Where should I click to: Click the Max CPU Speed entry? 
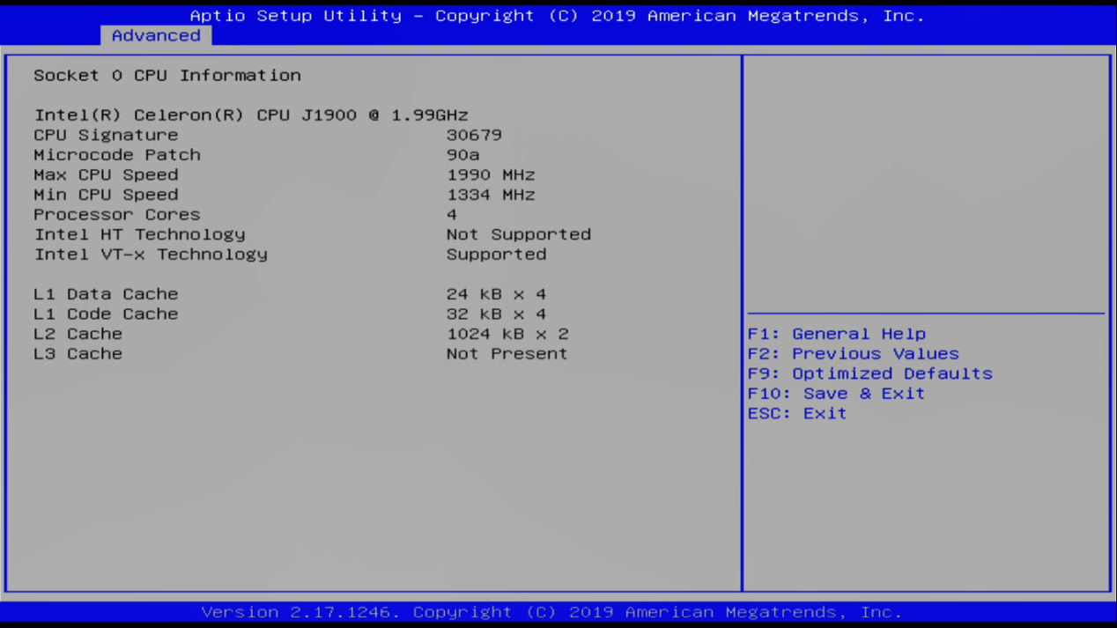(106, 174)
